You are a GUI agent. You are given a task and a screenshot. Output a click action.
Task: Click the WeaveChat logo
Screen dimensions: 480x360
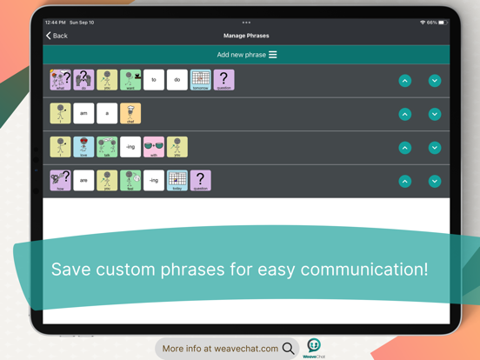(x=314, y=348)
